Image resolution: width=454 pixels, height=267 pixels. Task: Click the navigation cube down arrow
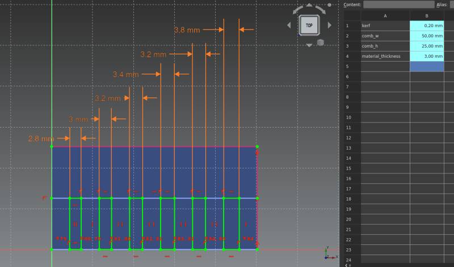(309, 45)
